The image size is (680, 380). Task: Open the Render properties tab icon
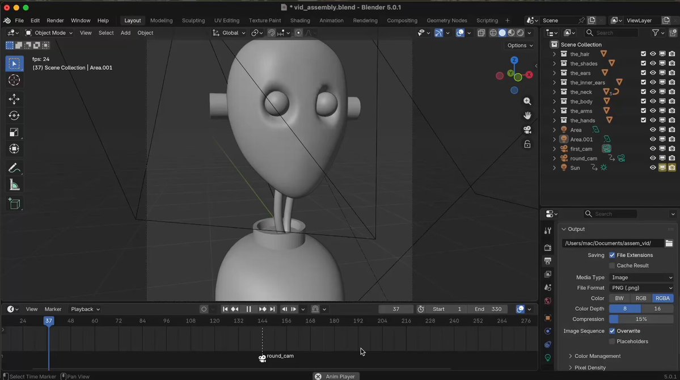click(x=548, y=248)
